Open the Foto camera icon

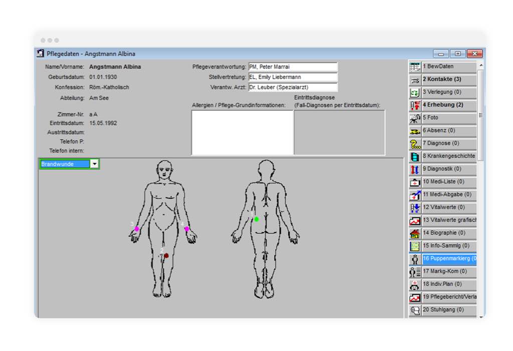click(x=415, y=118)
